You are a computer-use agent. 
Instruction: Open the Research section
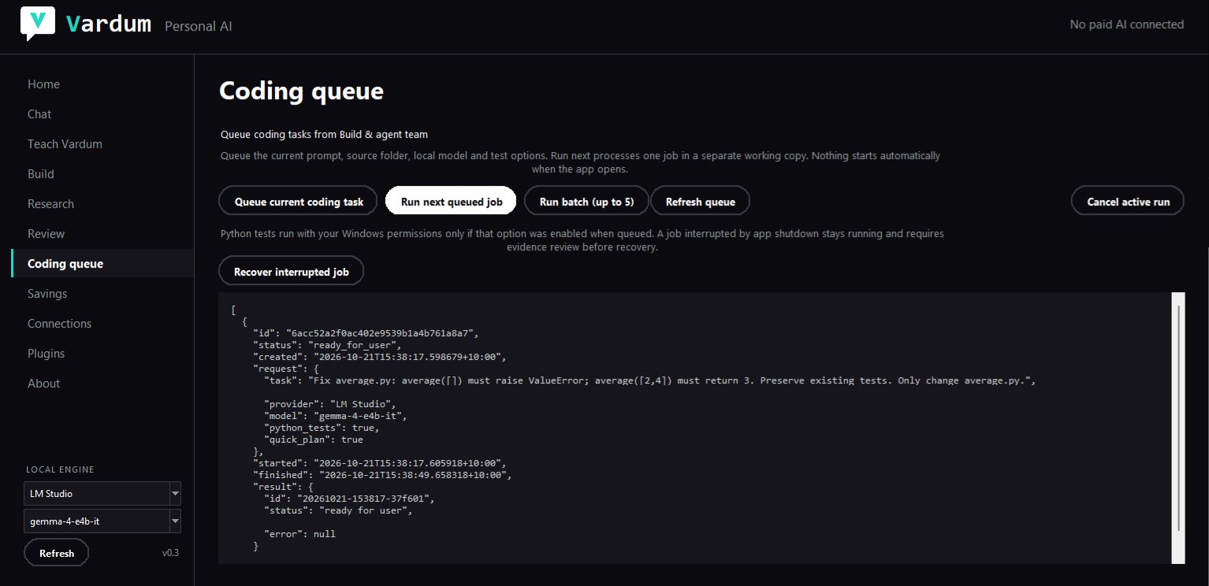coord(50,204)
